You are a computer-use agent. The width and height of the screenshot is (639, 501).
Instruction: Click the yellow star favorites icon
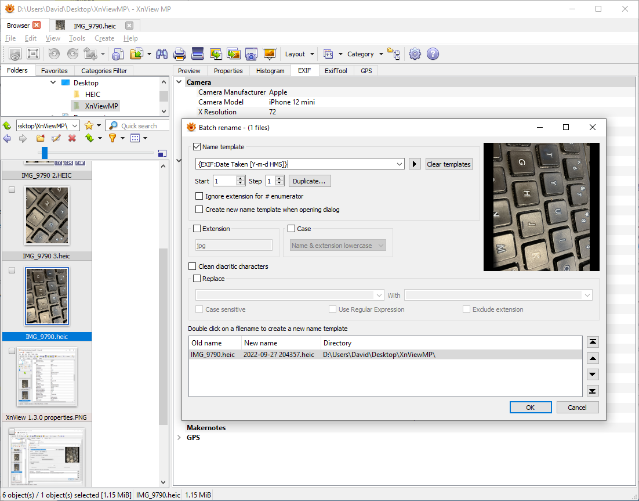coord(89,125)
